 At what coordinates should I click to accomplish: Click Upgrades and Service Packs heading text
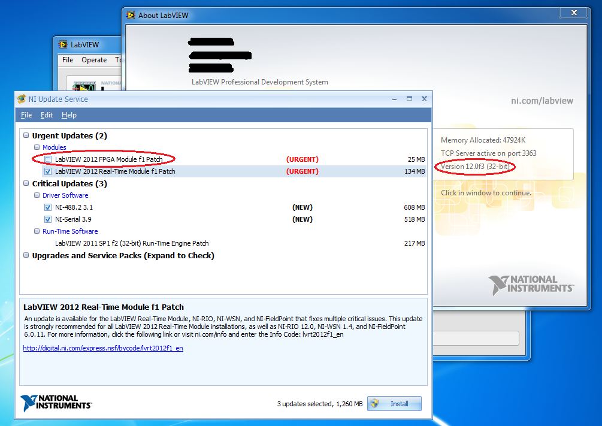(123, 255)
